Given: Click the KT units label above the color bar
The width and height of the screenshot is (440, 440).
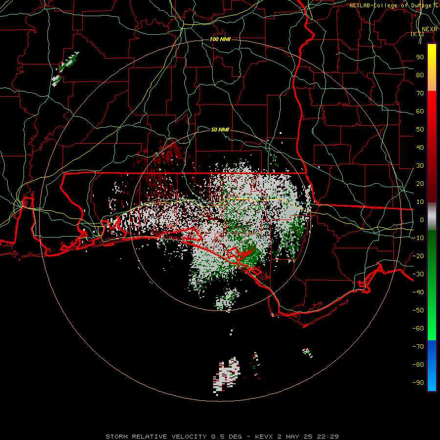Looking at the screenshot, I should click(418, 34).
